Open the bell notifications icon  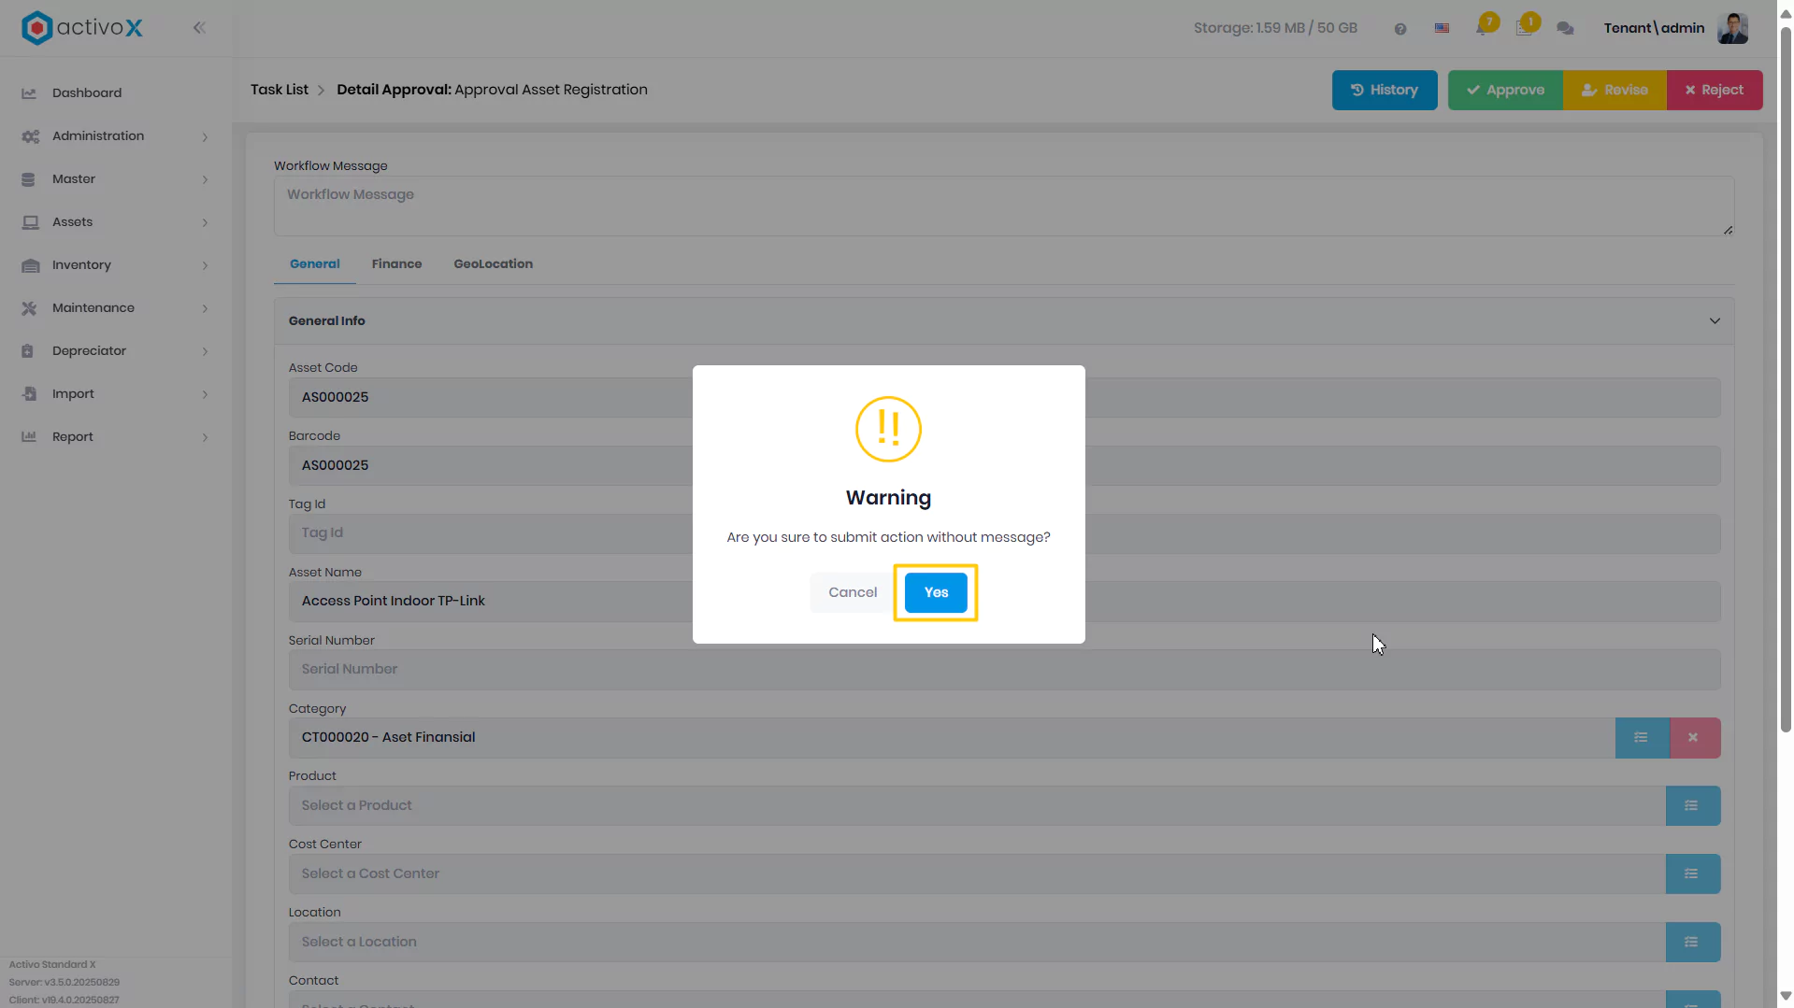point(1483,28)
